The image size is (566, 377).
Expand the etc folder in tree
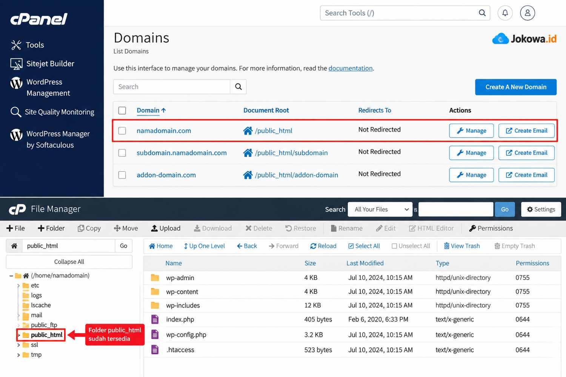[18, 286]
